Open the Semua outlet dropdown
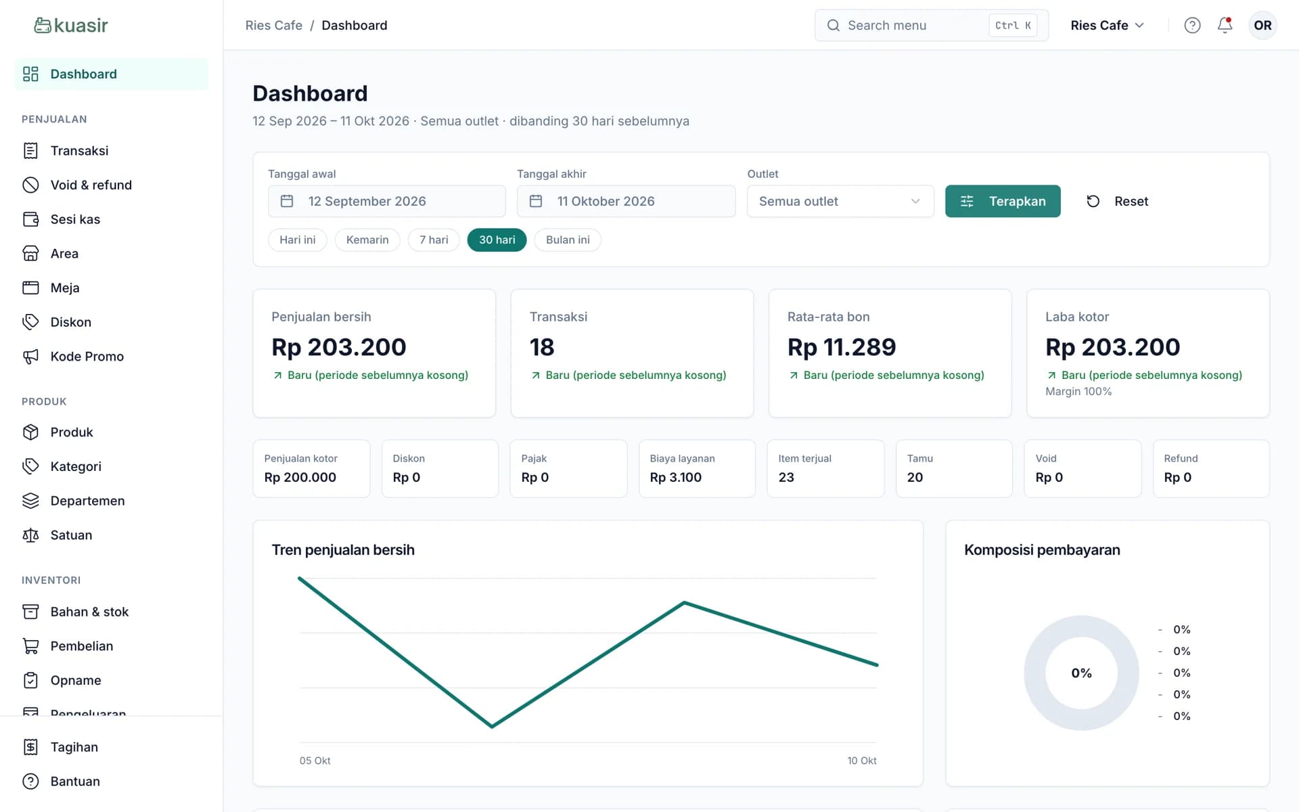Viewport: 1299px width, 812px height. (840, 201)
